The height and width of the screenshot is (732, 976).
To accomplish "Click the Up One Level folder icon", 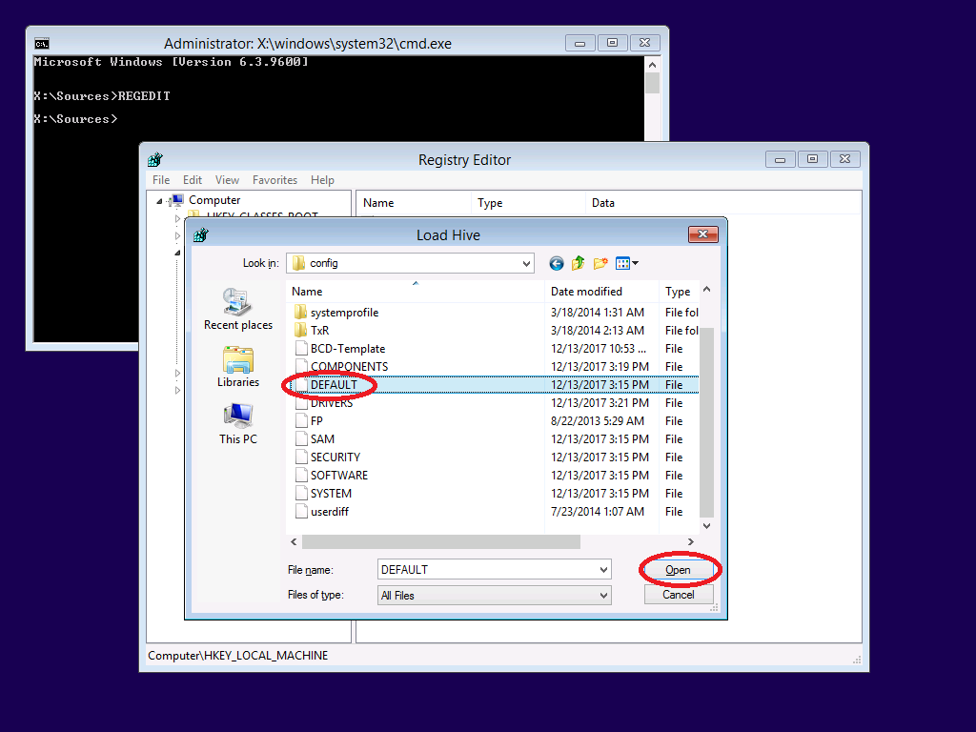I will (579, 263).
